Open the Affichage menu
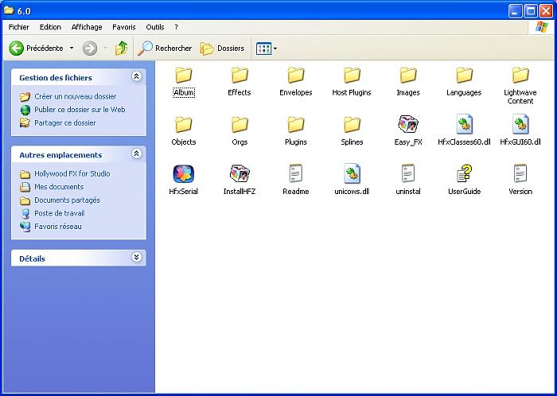This screenshot has height=396, width=557. [87, 27]
